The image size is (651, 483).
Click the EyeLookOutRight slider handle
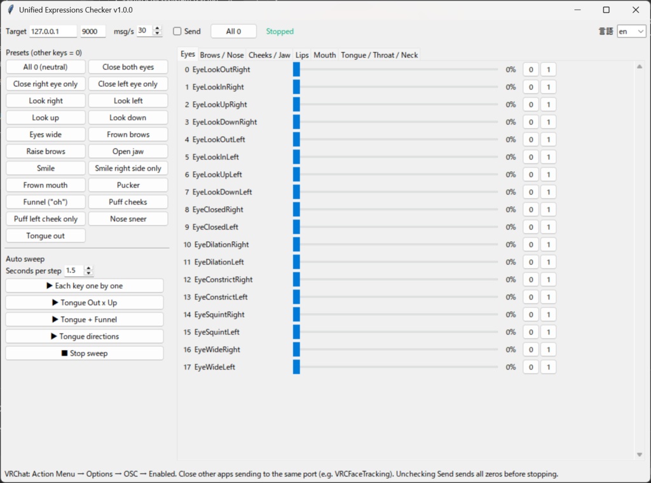(296, 69)
